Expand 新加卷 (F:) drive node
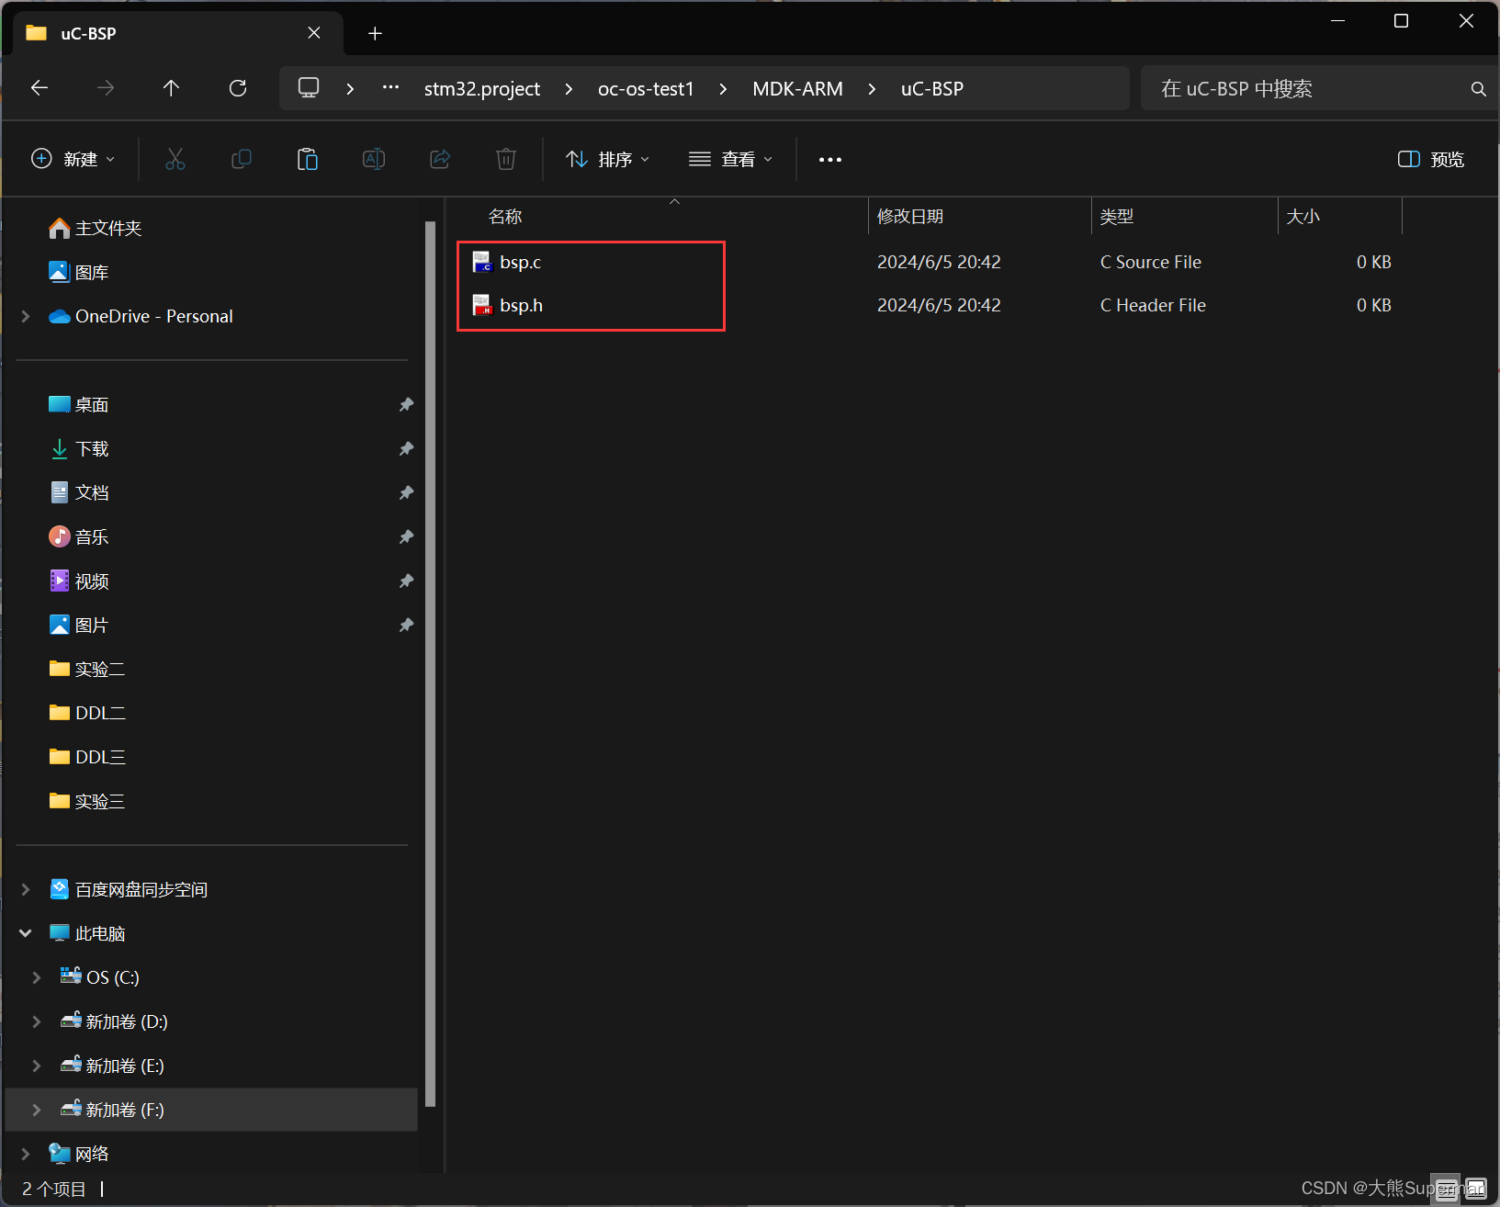The height and width of the screenshot is (1207, 1500). tap(37, 1110)
